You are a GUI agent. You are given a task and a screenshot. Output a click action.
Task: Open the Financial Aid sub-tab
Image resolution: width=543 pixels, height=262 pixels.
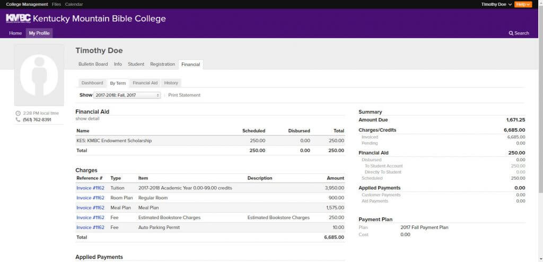pos(145,83)
